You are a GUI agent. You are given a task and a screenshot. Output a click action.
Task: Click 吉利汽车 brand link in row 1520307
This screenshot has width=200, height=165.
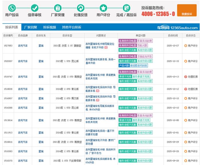[x=23, y=61]
